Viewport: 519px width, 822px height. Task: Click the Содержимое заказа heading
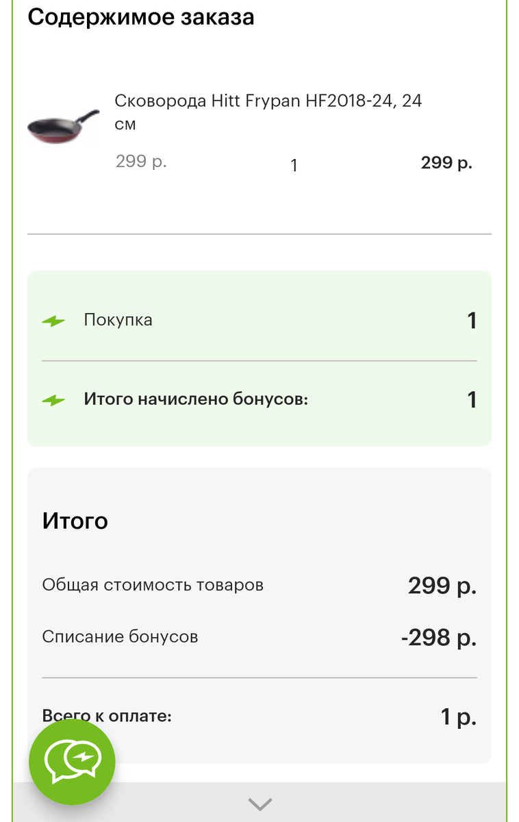pos(141,16)
